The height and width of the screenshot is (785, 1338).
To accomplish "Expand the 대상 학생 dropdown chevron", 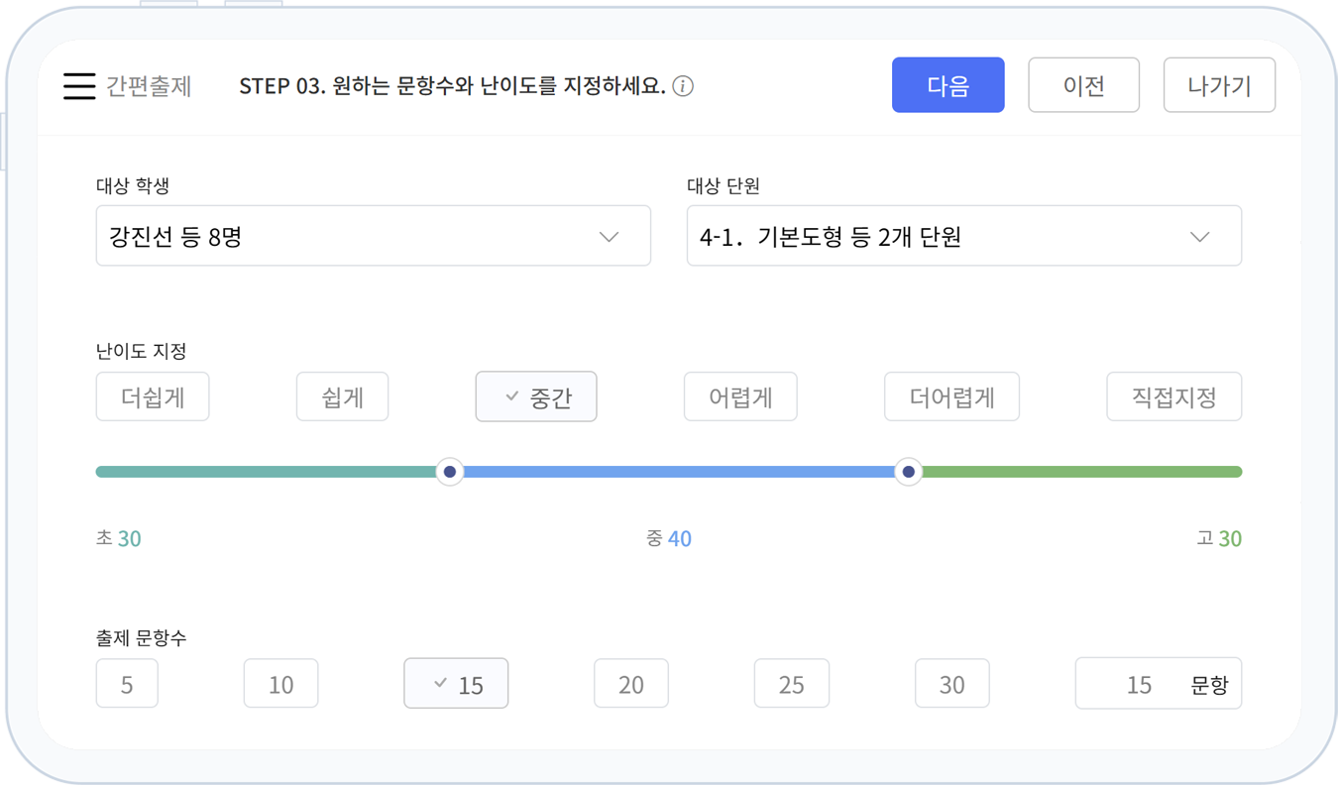I will click(x=607, y=236).
